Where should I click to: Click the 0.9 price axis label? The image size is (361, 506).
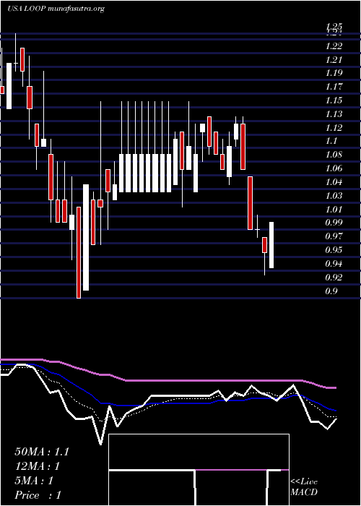pyautogui.click(x=331, y=291)
